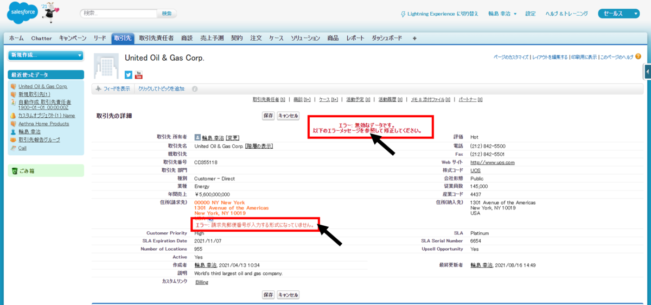Image resolution: width=651 pixels, height=305 pixels.
Task: Open the ソリューション tab
Action: click(305, 39)
